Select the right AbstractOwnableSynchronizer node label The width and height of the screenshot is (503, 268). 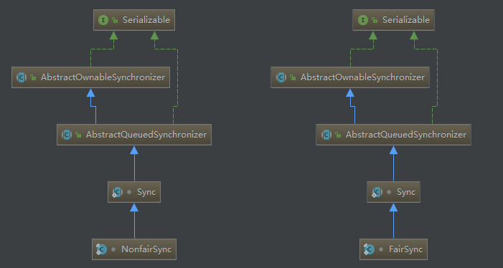point(362,77)
